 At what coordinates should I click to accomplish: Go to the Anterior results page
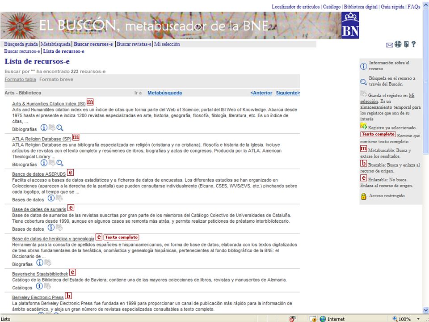261,93
